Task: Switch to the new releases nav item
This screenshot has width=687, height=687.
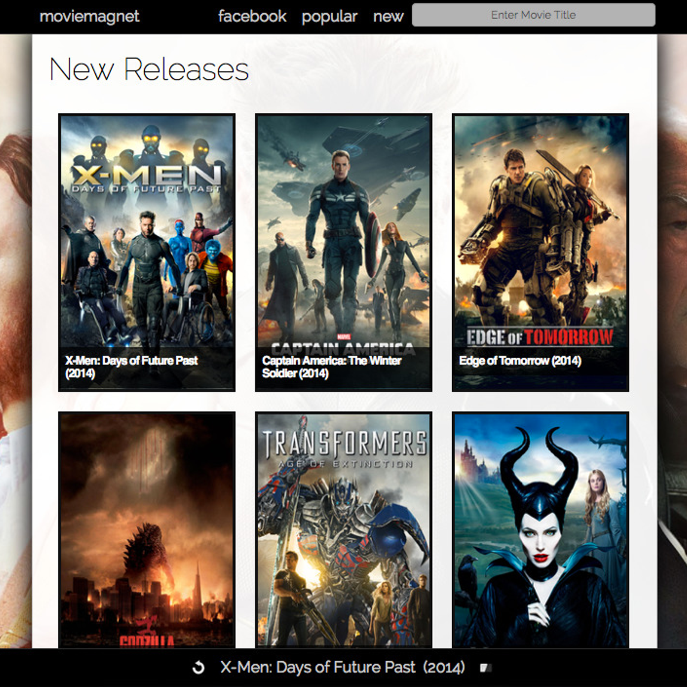Action: point(388,17)
